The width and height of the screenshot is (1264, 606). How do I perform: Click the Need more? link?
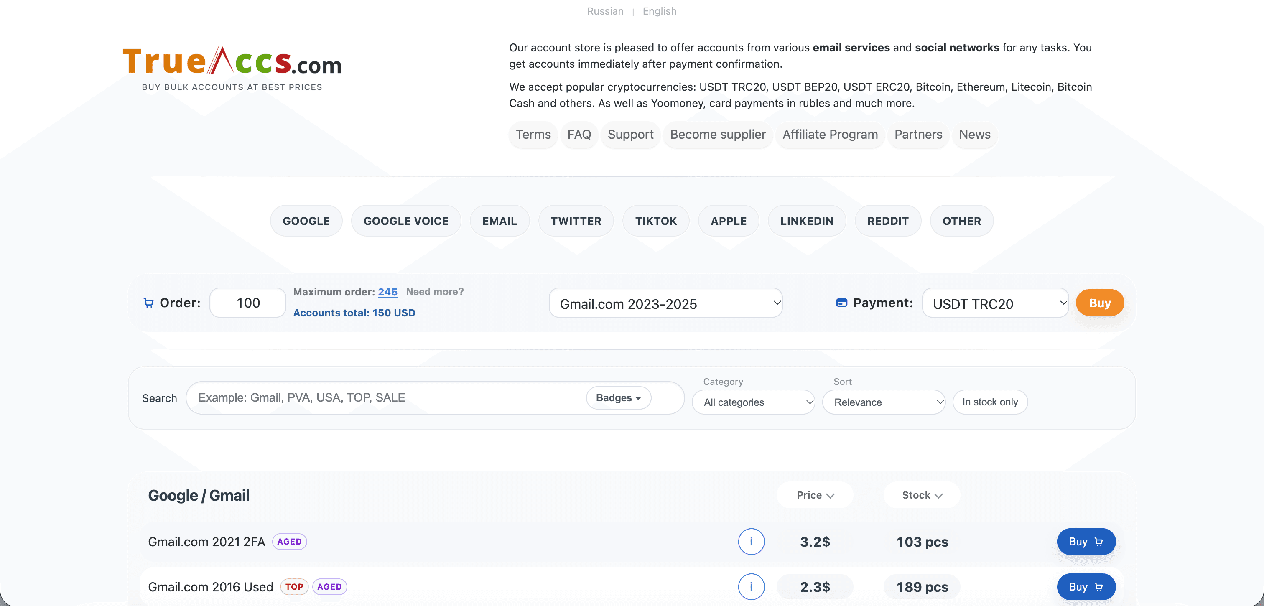pos(435,291)
